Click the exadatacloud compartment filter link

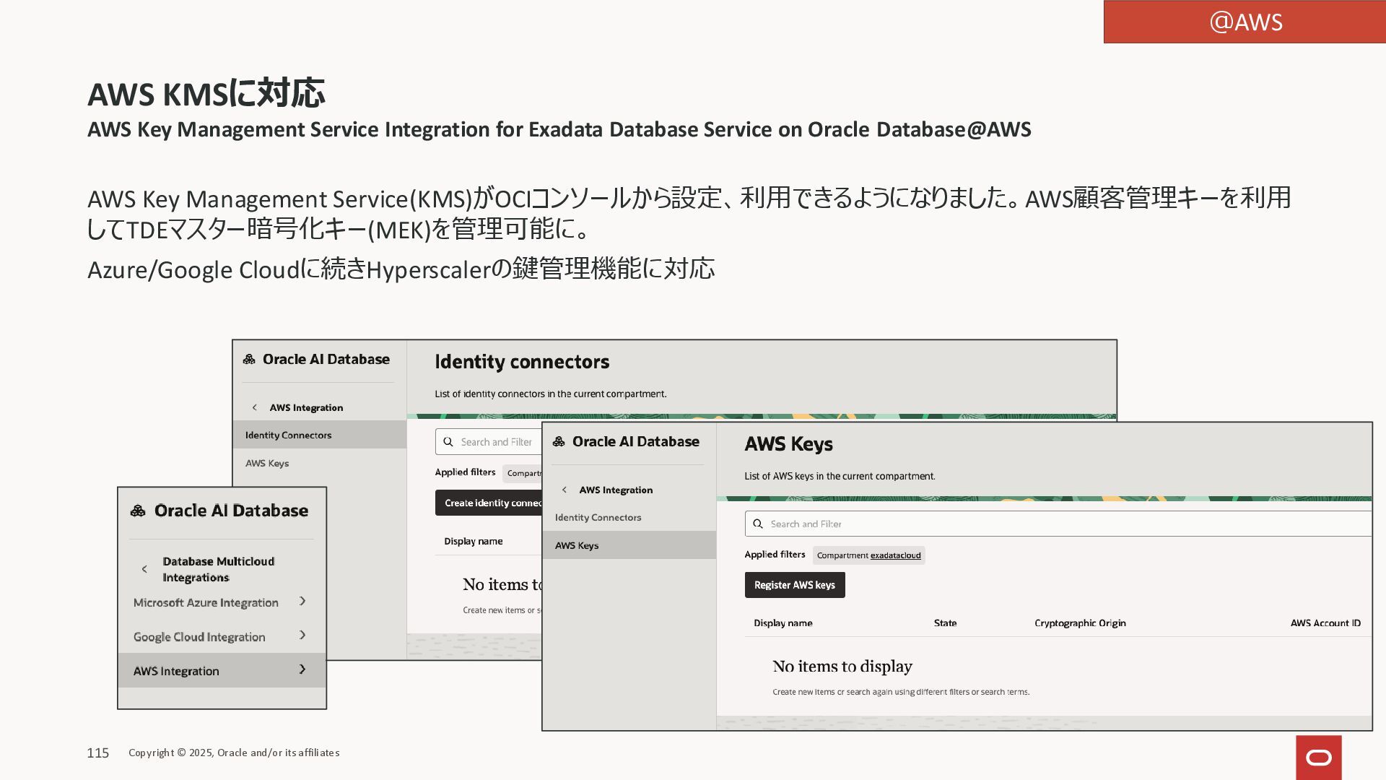point(895,555)
